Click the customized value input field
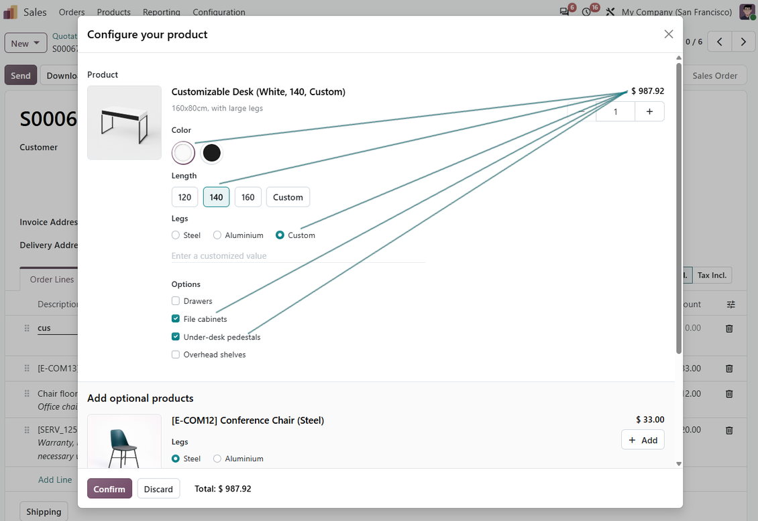 299,255
